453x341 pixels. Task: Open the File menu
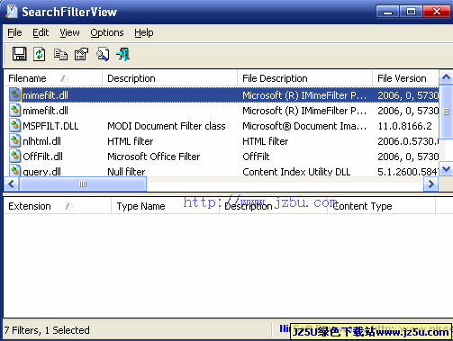pos(14,32)
